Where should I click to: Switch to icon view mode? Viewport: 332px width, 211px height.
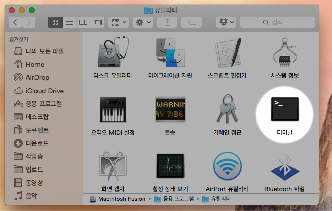[55, 22]
